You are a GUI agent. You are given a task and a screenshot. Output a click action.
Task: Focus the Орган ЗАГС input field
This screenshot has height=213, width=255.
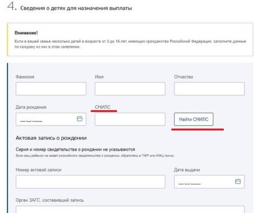[130, 209]
